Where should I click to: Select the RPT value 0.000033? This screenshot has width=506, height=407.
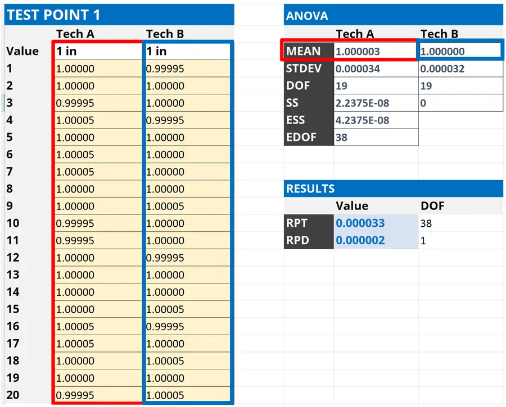click(x=376, y=223)
